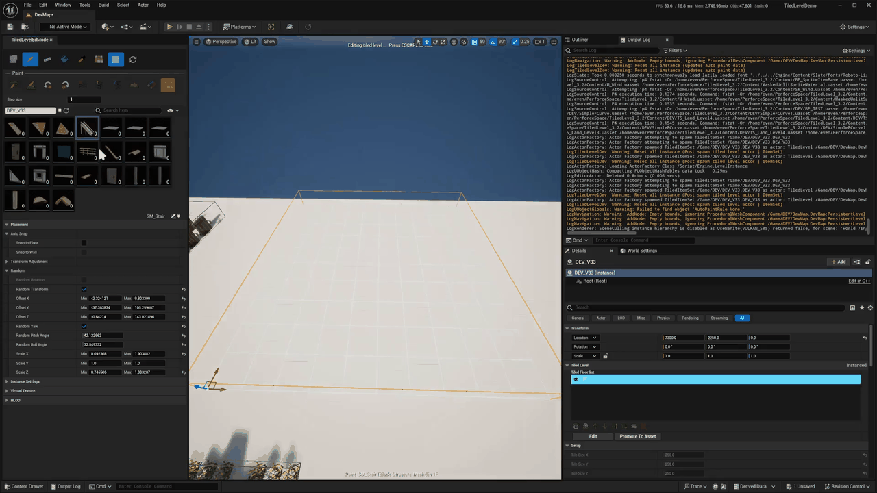Click the Edit button under Tiled Level

593,436
